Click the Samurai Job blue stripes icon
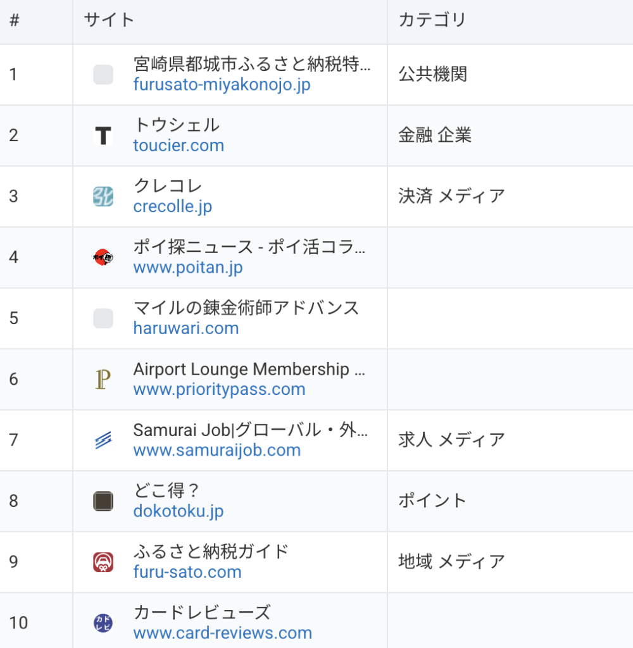This screenshot has width=633, height=648. click(x=103, y=440)
